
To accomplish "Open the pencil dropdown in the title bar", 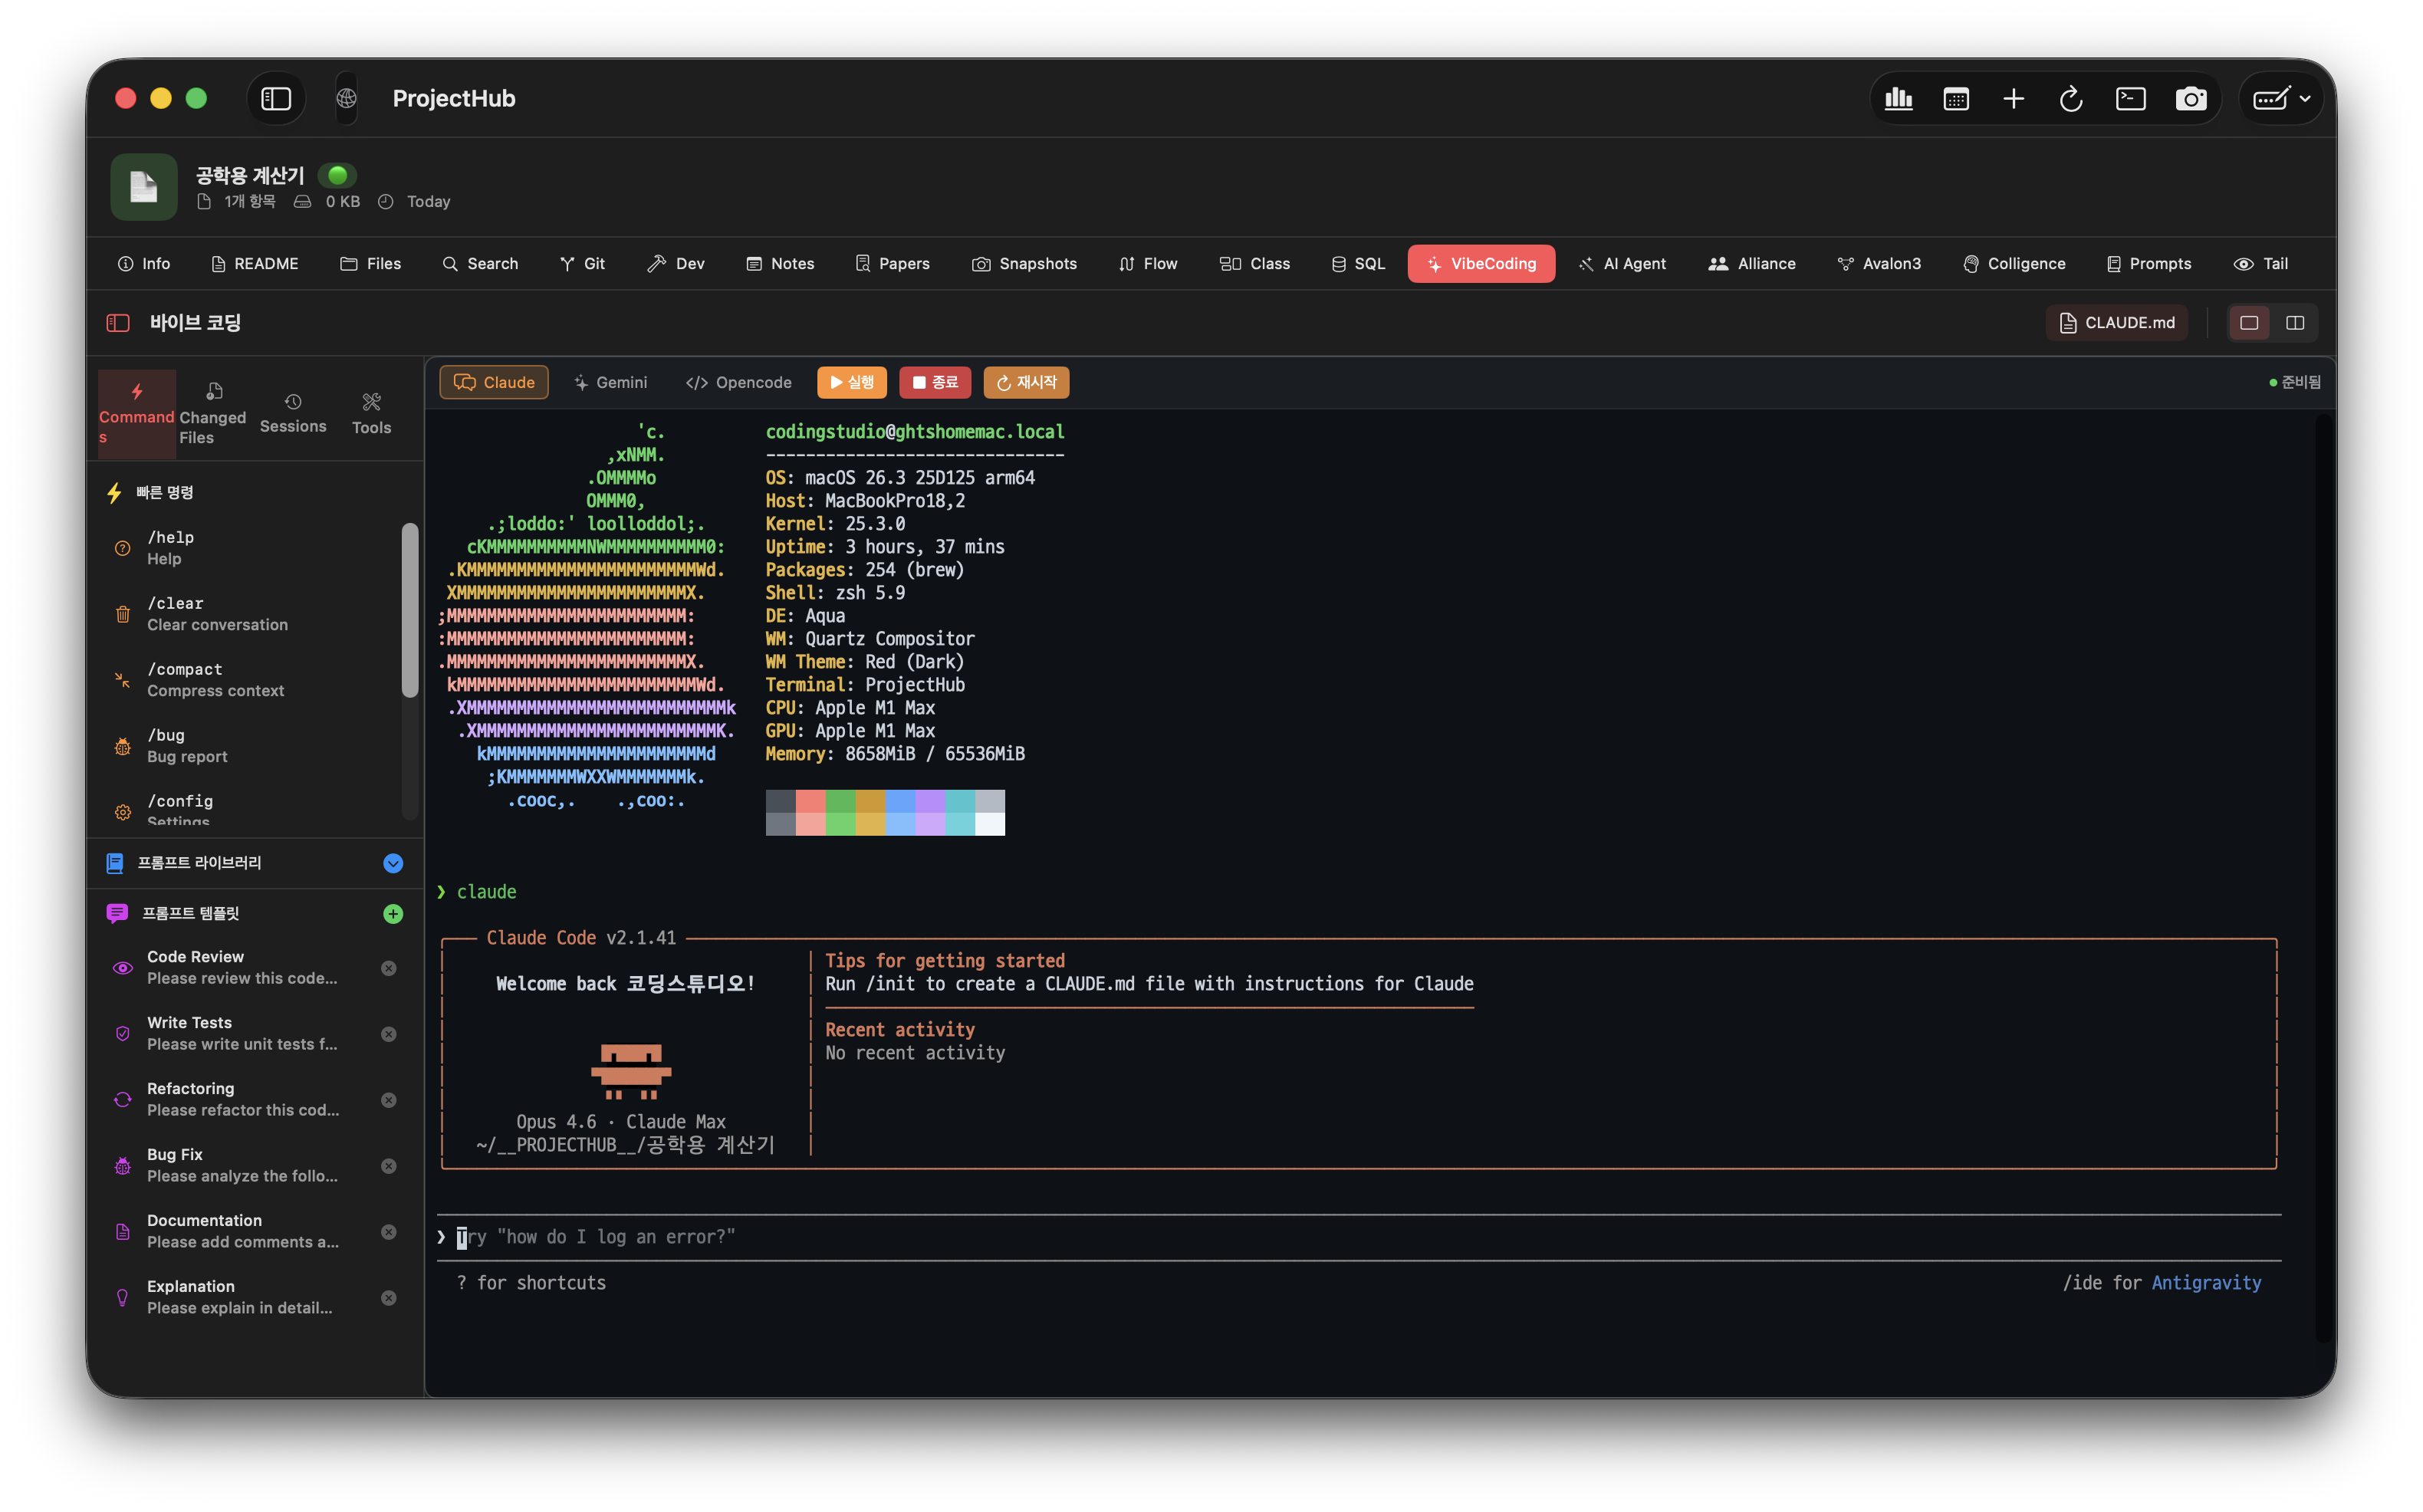I will (2281, 98).
